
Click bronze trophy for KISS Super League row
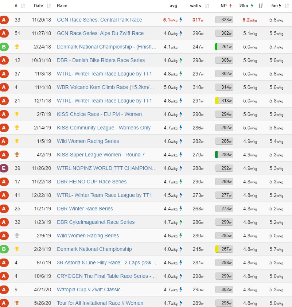pyautogui.click(x=17, y=155)
